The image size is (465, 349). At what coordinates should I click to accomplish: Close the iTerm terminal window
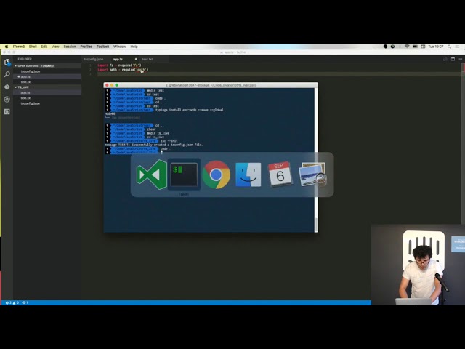(107, 85)
